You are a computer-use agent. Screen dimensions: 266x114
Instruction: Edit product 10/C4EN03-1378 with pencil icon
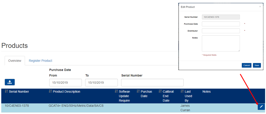pyautogui.click(x=261, y=106)
